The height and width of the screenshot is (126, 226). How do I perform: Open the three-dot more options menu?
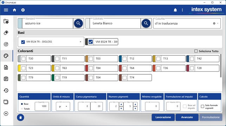182,10
